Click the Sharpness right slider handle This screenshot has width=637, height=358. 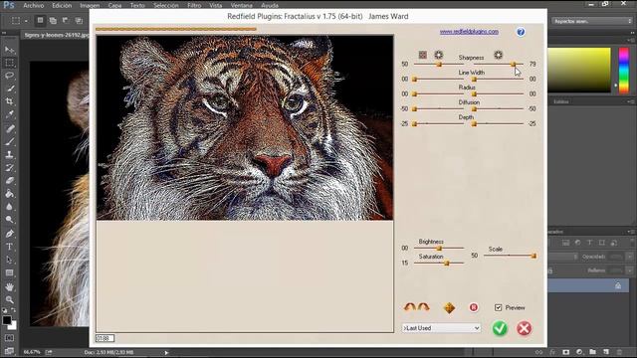pos(514,64)
